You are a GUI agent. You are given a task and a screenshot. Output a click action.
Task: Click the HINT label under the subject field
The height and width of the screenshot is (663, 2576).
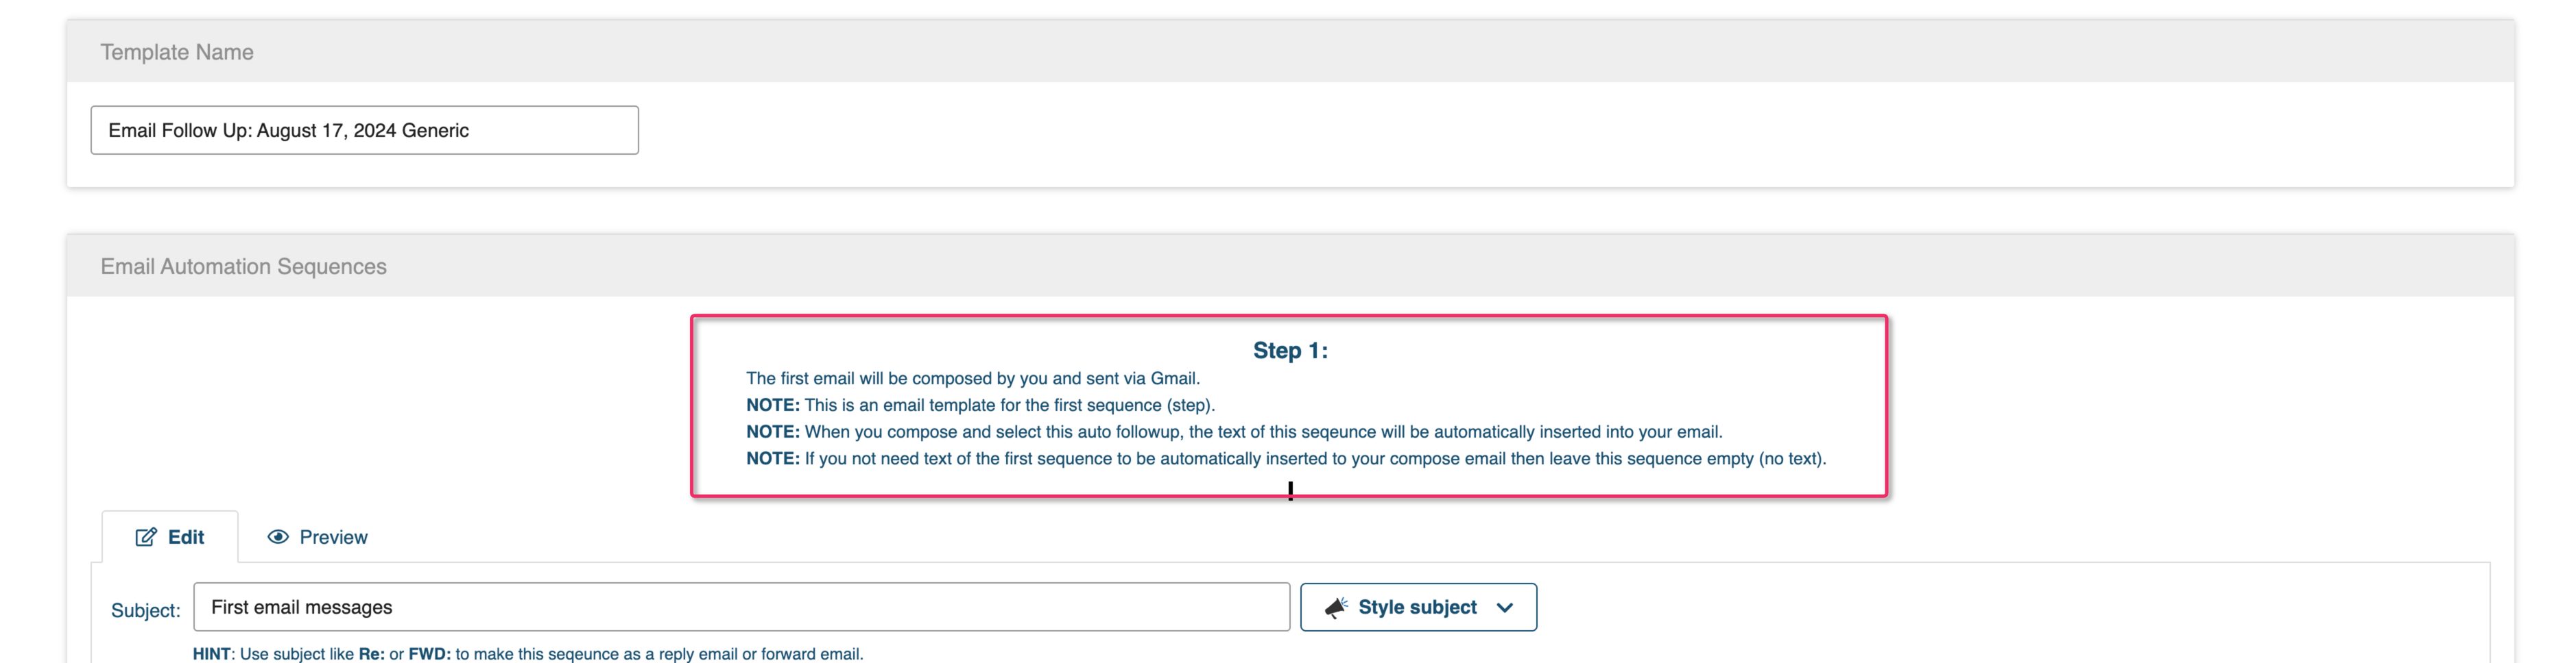coord(211,654)
